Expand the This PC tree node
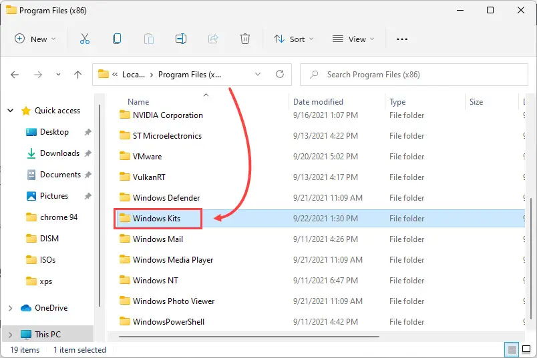The width and height of the screenshot is (537, 358). 10,335
